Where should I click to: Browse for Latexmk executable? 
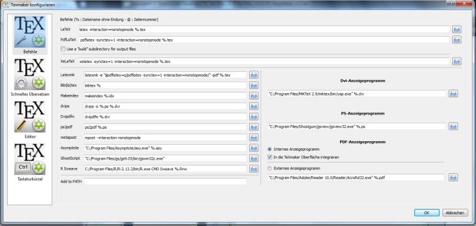point(254,75)
